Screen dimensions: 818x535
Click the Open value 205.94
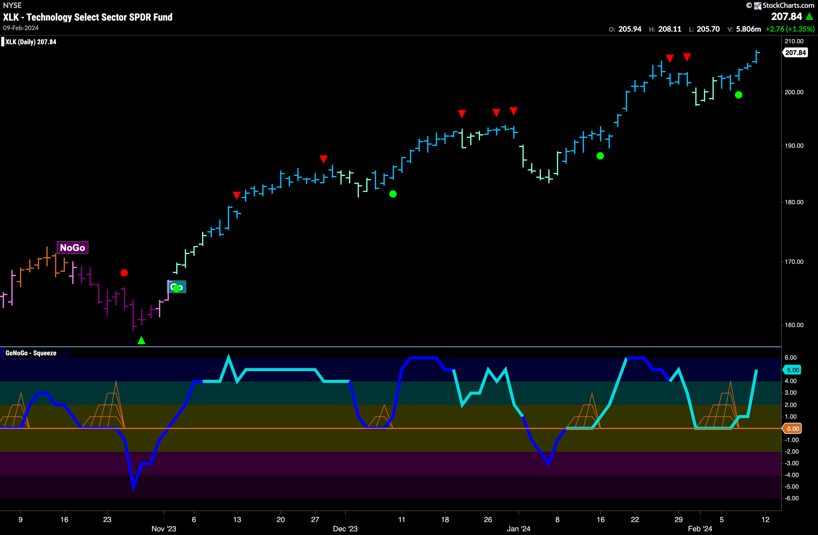pos(630,29)
